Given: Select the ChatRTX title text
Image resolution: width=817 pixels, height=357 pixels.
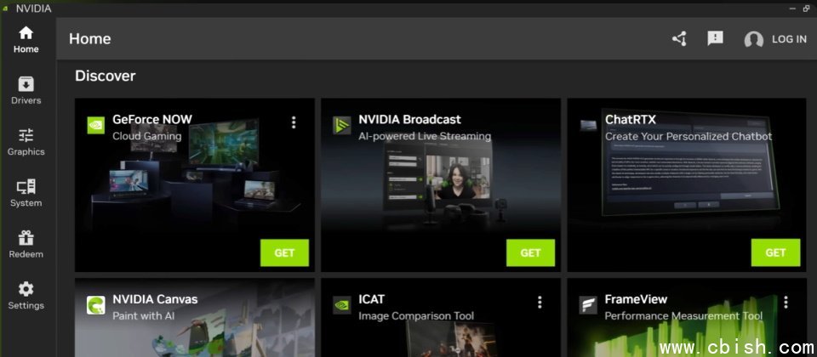Looking at the screenshot, I should point(630,120).
